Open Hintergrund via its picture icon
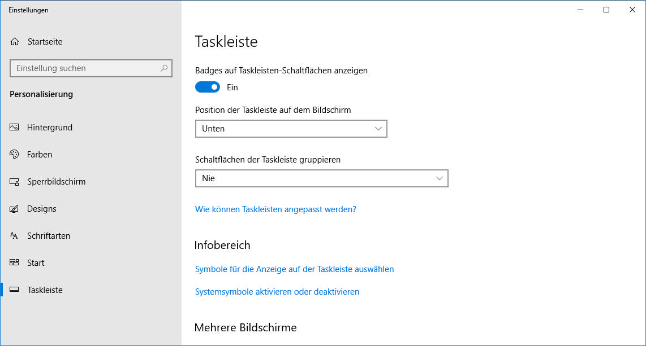This screenshot has width=646, height=346. tap(14, 128)
